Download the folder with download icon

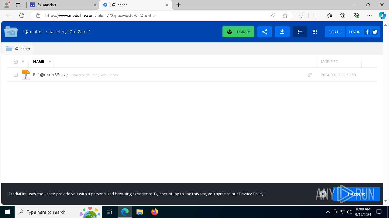282,32
